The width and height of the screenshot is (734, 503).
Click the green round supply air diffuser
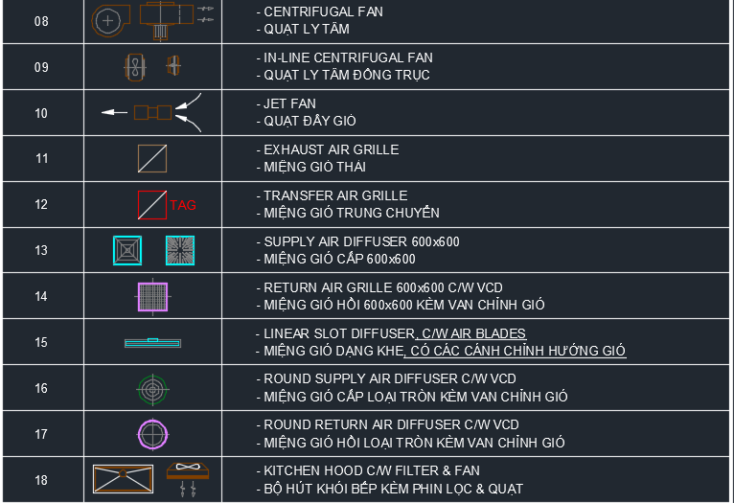[152, 389]
